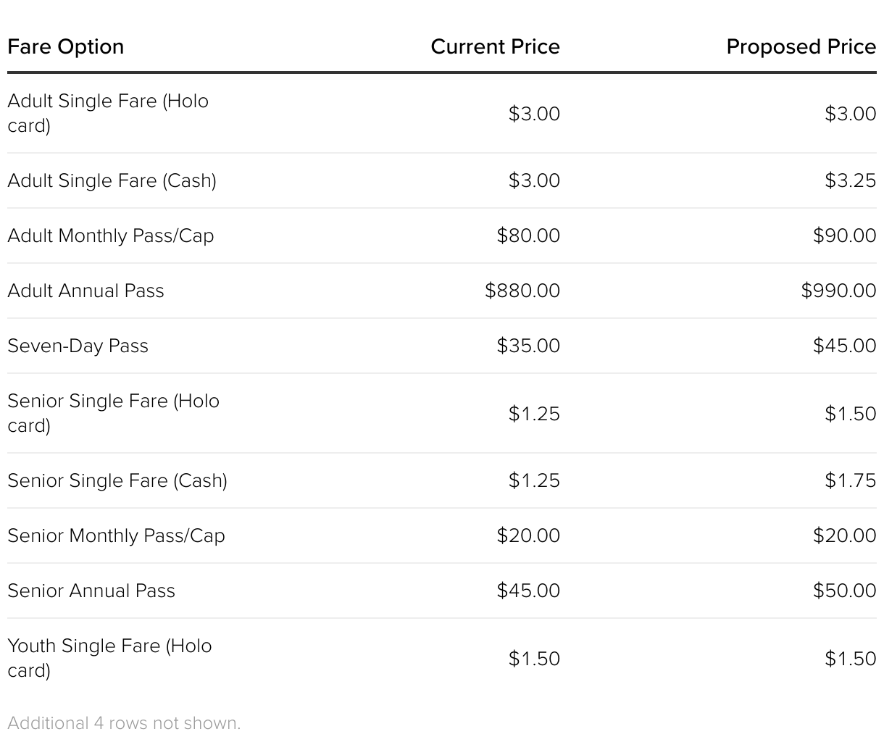Click the Adult Annual Pass row label
Viewport: 884px width, 742px height.
coord(86,291)
